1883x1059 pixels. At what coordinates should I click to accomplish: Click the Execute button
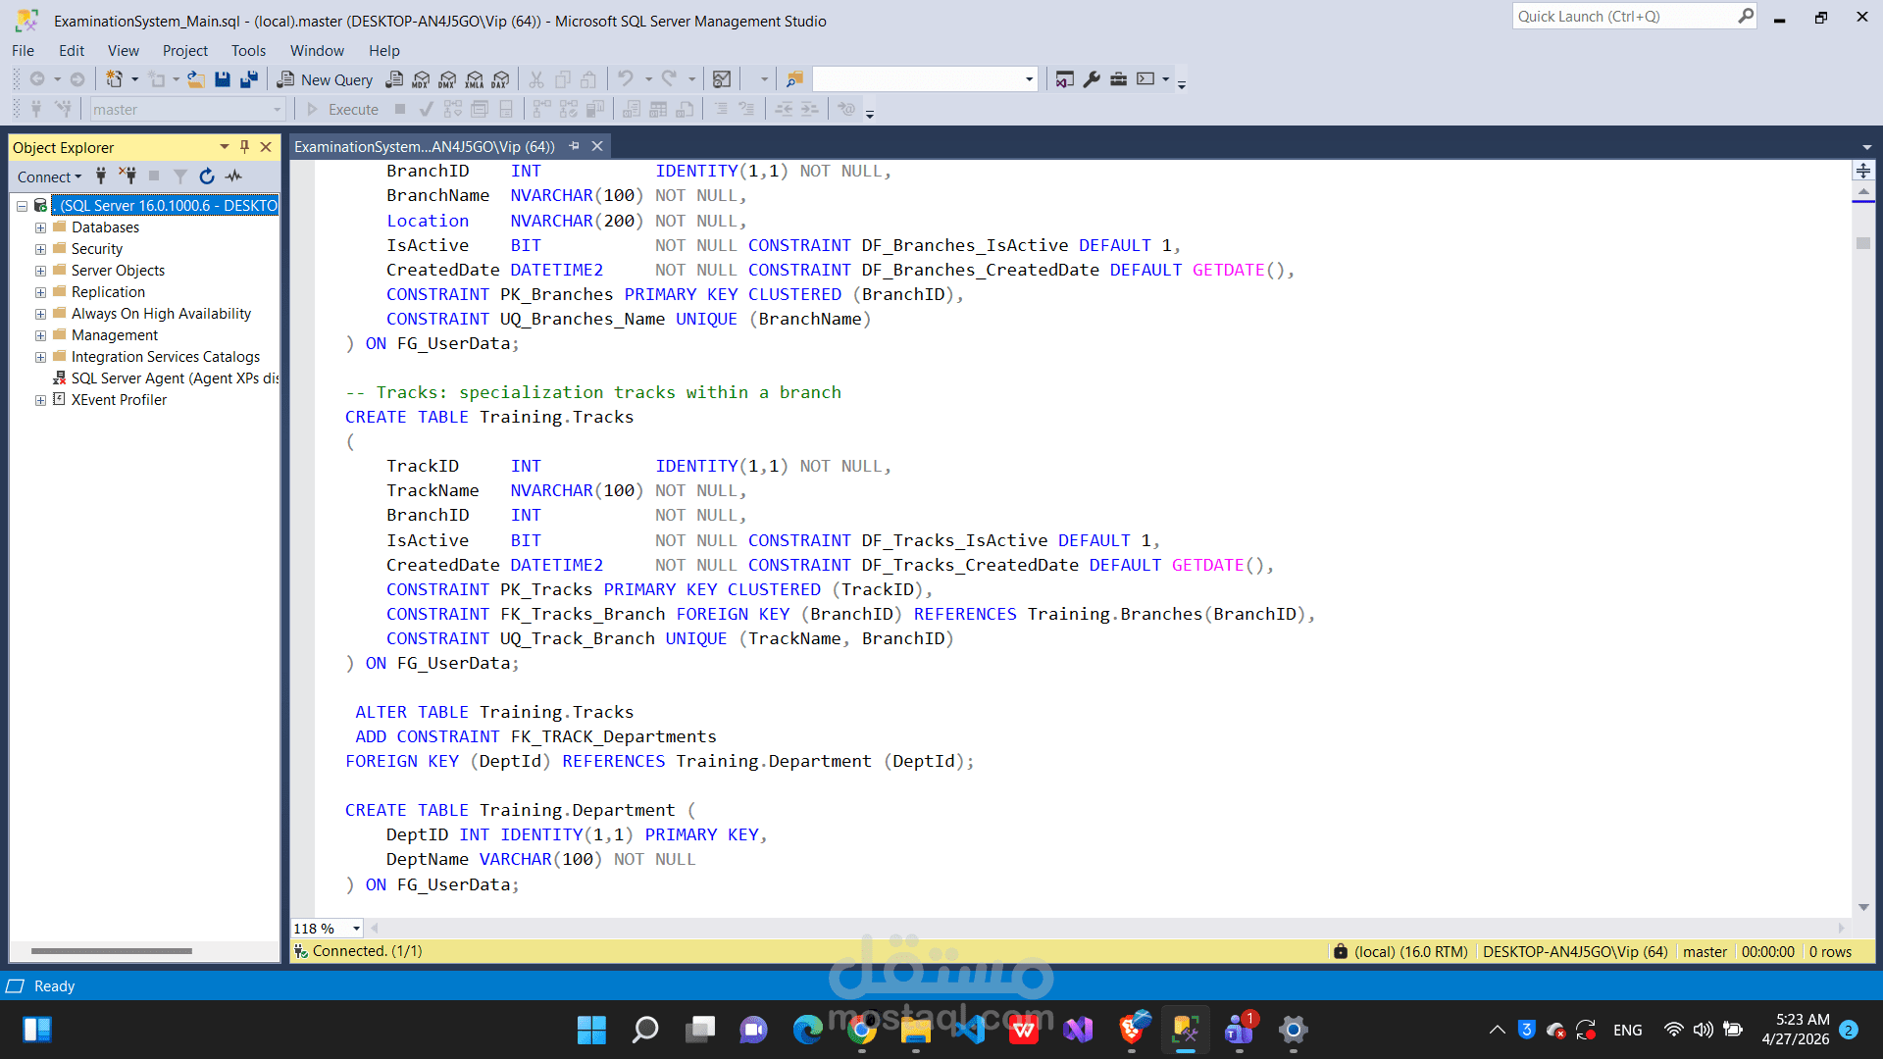342,110
